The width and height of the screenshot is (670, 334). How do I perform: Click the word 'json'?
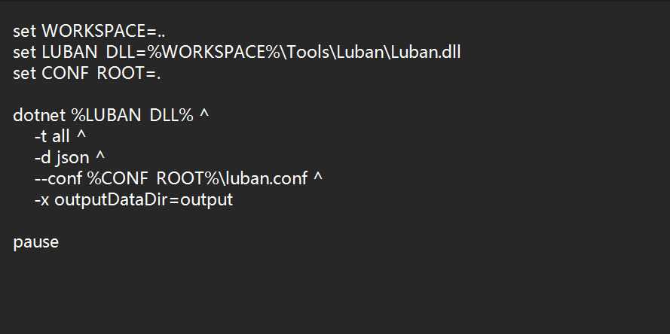72,158
